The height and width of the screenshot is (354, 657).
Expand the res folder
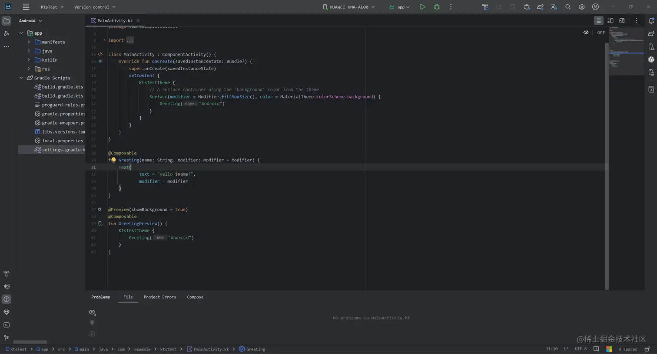(29, 69)
